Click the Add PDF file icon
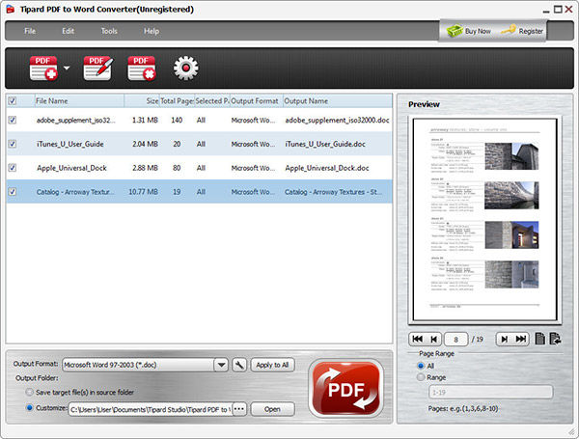Screen dimensions: 579x439 click(x=43, y=68)
